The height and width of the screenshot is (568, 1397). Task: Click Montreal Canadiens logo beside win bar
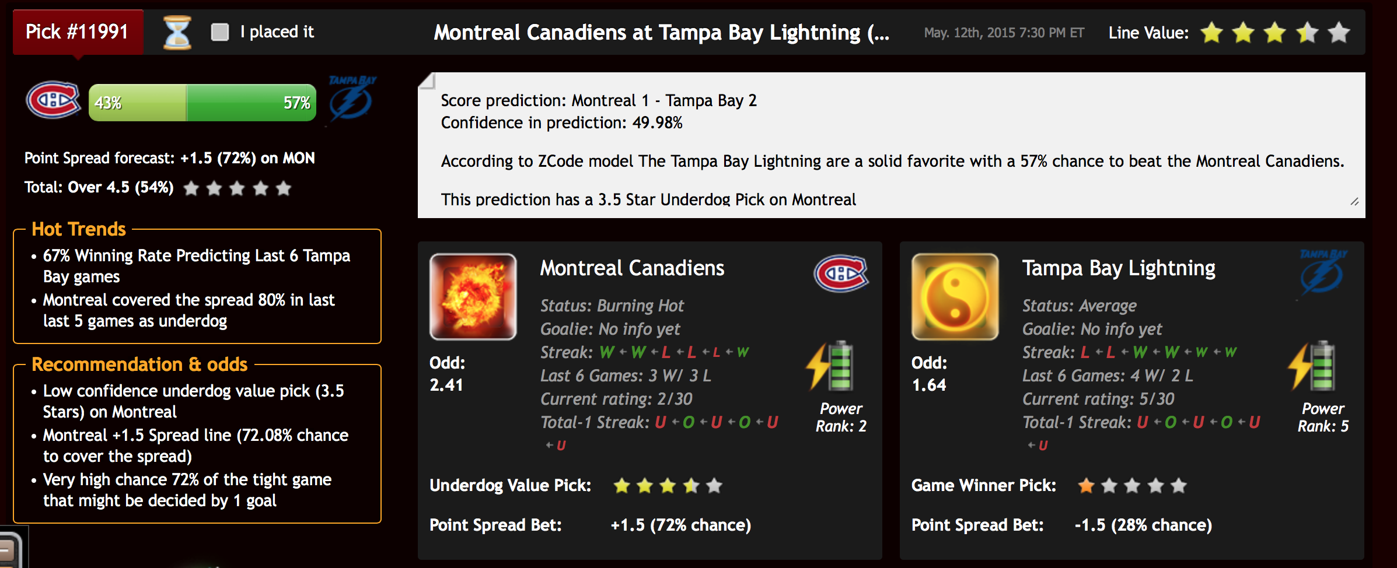[53, 100]
